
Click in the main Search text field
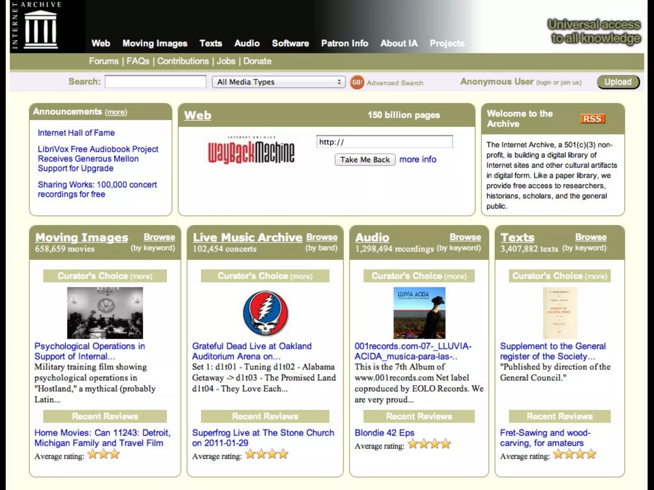click(x=156, y=82)
